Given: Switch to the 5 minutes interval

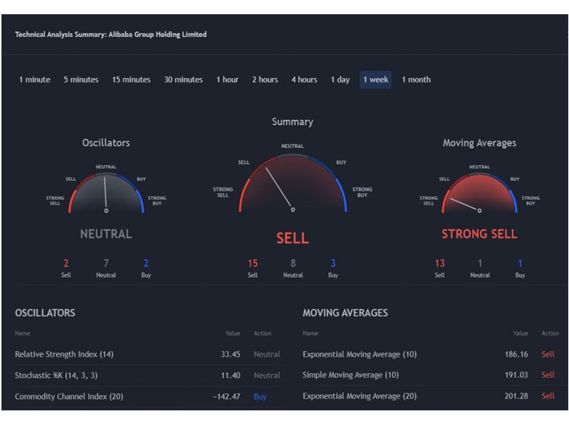Looking at the screenshot, I should [x=81, y=80].
